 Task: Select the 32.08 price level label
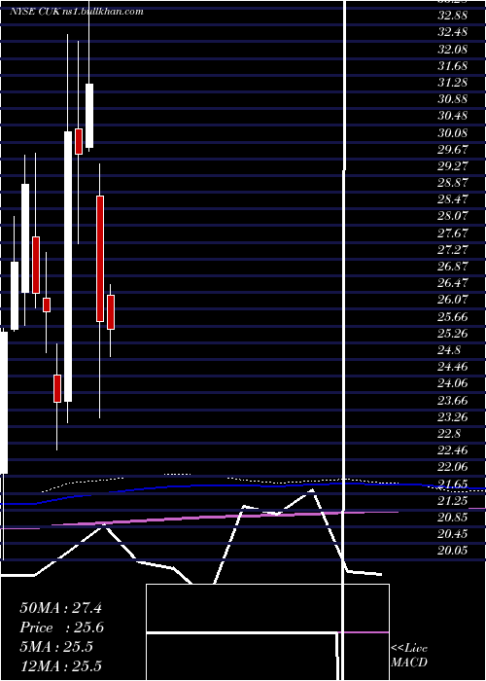pyautogui.click(x=452, y=49)
